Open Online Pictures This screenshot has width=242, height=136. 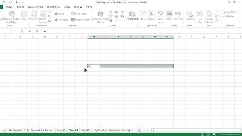pos(43,17)
